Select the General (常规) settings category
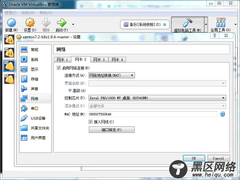The width and height of the screenshot is (240, 180). [x=35, y=50]
